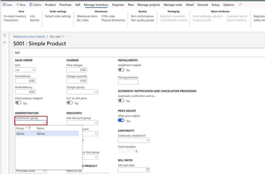Toggle Intercompany stopped to Yes
This screenshot has height=174, width=265.
[18, 102]
